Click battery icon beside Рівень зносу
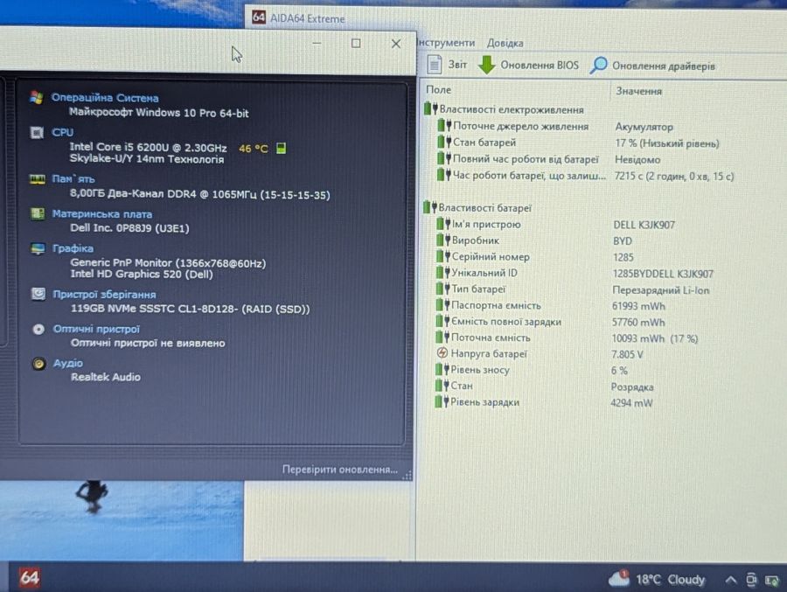The width and height of the screenshot is (787, 592). (442, 370)
